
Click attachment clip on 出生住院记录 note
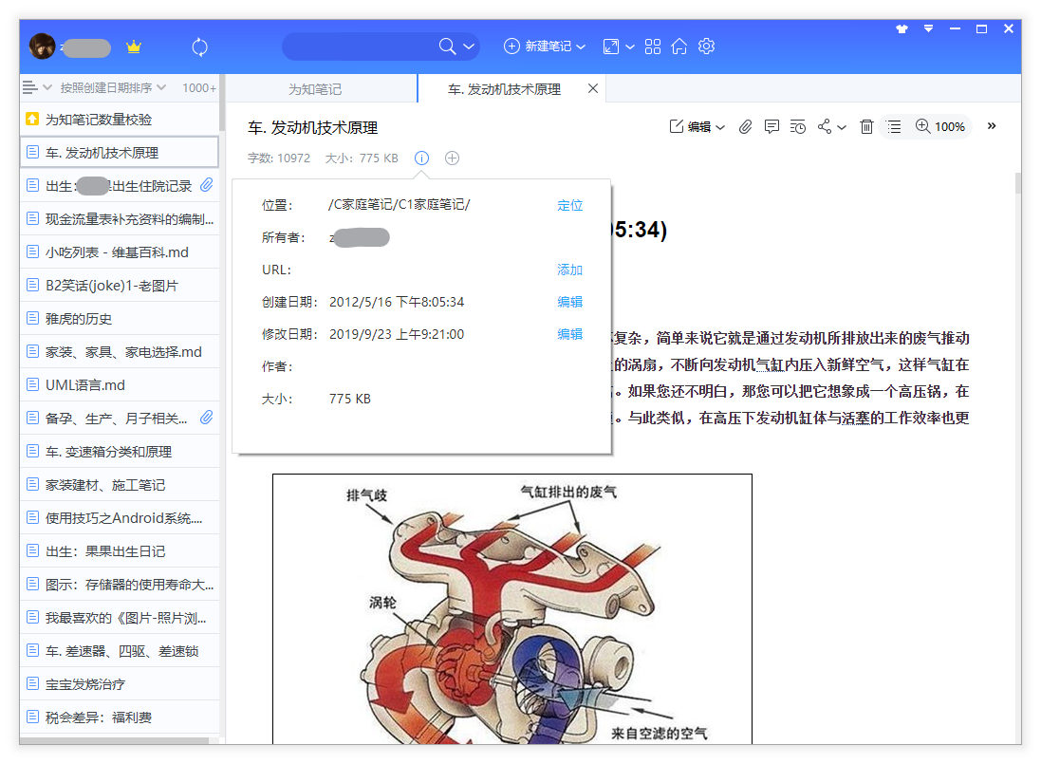pyautogui.click(x=207, y=184)
